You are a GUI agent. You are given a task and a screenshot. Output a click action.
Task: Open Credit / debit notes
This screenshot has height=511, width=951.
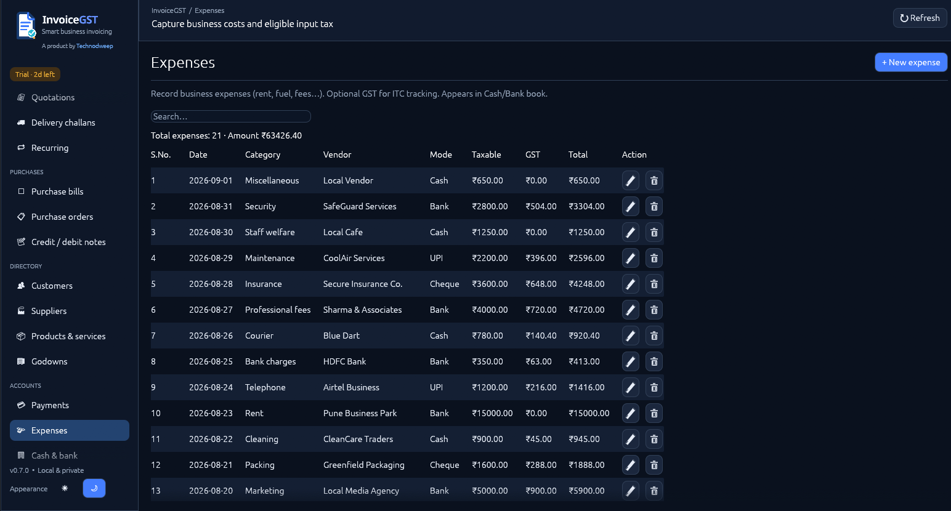(x=70, y=242)
